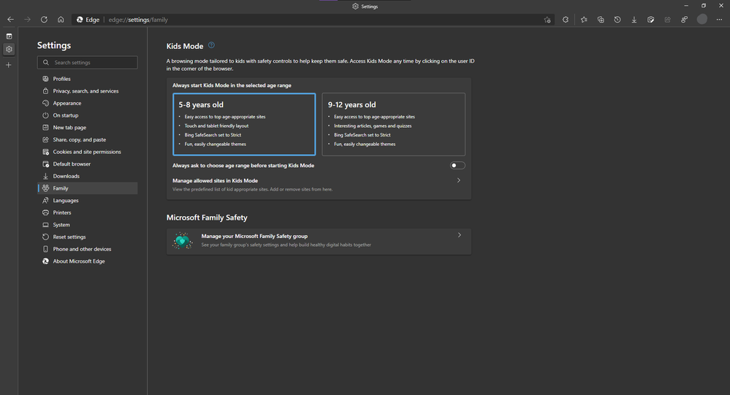Select the Family settings section
The image size is (730, 395).
click(88, 188)
